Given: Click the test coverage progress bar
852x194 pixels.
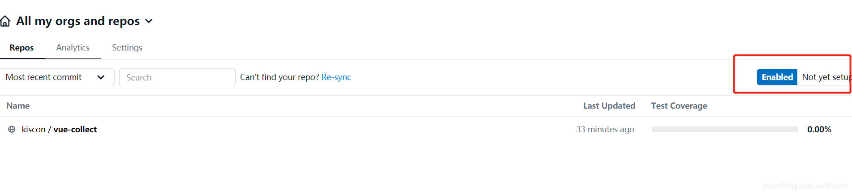Looking at the screenshot, I should [x=725, y=129].
